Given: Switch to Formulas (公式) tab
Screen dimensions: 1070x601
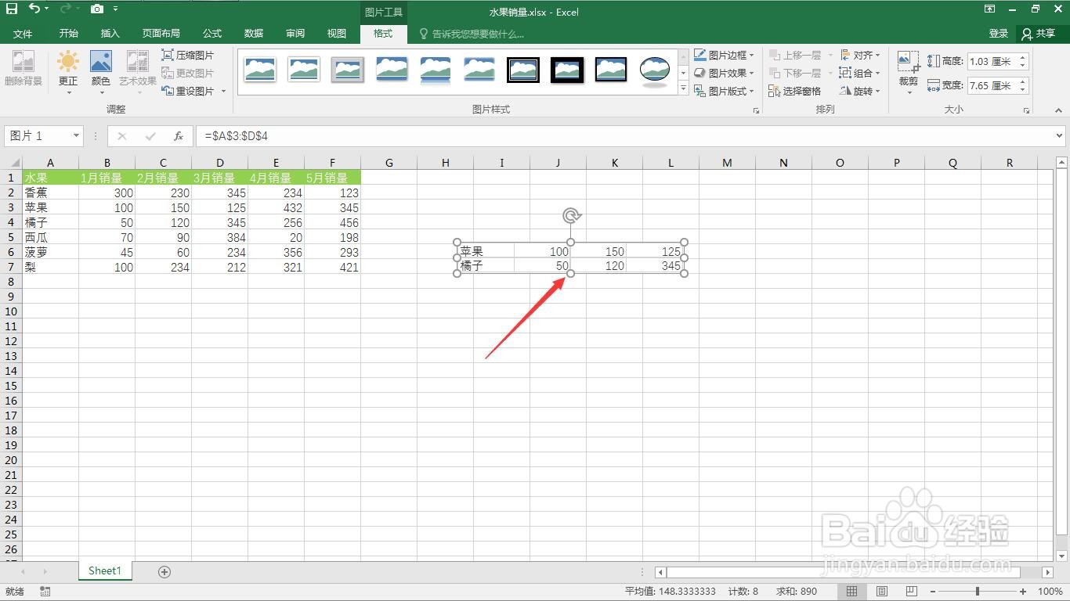Looking at the screenshot, I should click(212, 34).
